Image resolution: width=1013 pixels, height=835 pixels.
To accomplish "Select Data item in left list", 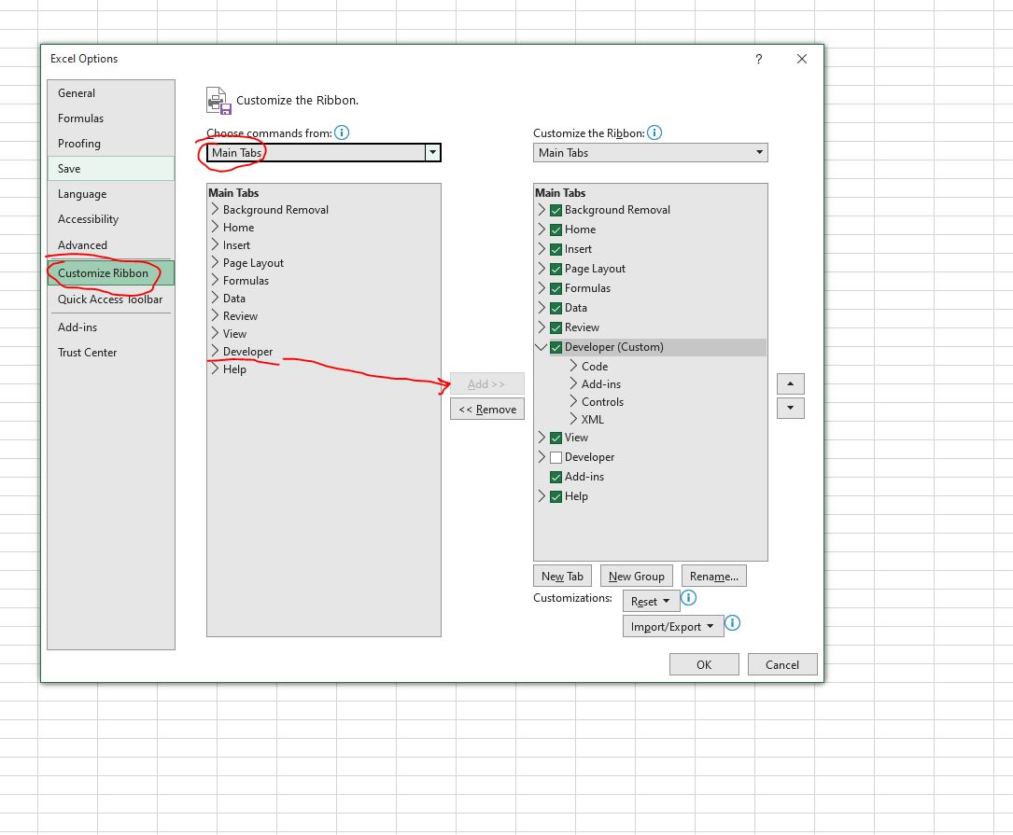I will click(233, 299).
